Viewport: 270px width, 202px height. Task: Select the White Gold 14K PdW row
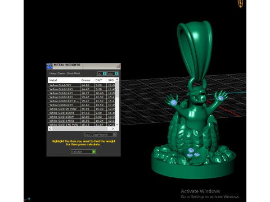[82, 125]
